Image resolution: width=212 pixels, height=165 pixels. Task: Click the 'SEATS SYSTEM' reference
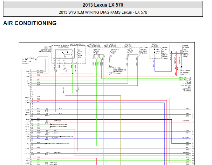(x=68, y=136)
